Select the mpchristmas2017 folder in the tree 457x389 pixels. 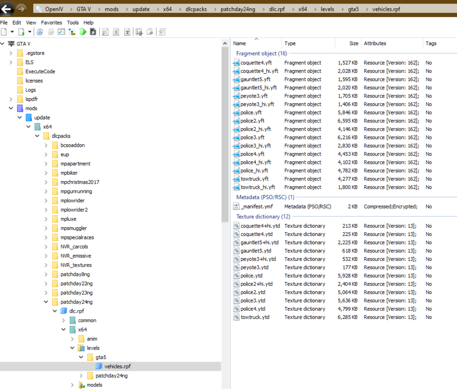(x=80, y=182)
